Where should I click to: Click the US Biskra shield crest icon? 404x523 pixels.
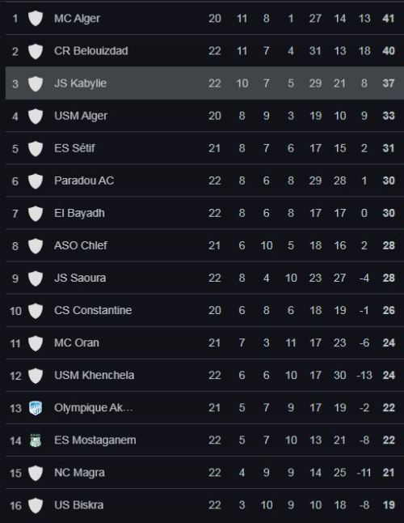click(x=36, y=505)
